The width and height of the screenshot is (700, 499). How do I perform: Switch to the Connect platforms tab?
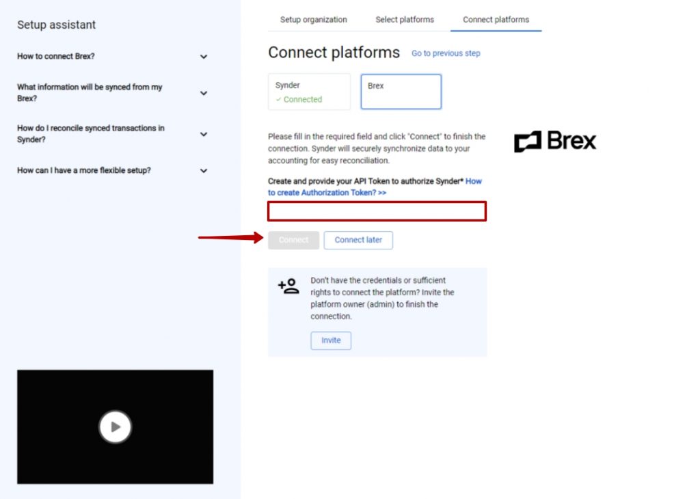point(496,20)
